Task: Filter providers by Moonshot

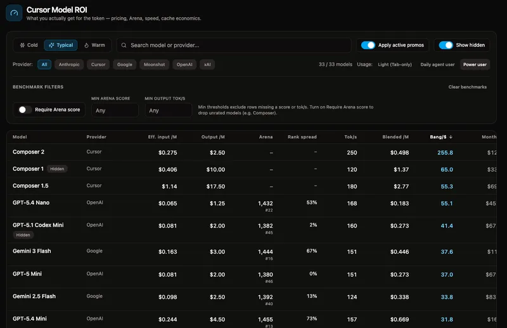Action: (154, 65)
